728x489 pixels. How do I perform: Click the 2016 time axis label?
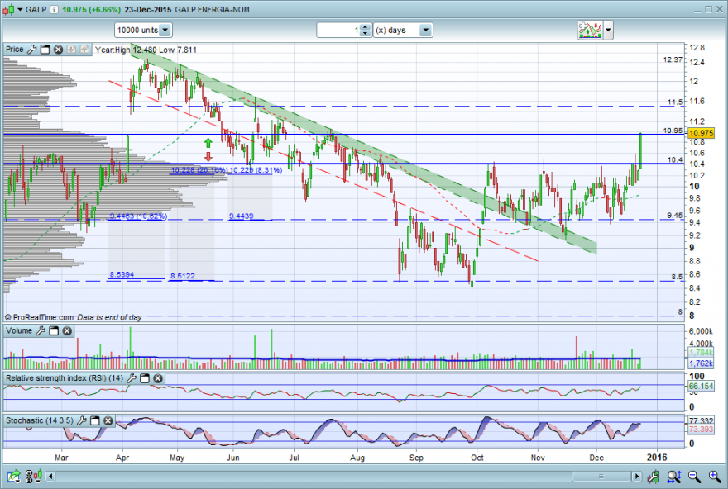(x=657, y=458)
